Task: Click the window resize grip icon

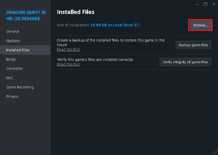Action: (x=215, y=152)
